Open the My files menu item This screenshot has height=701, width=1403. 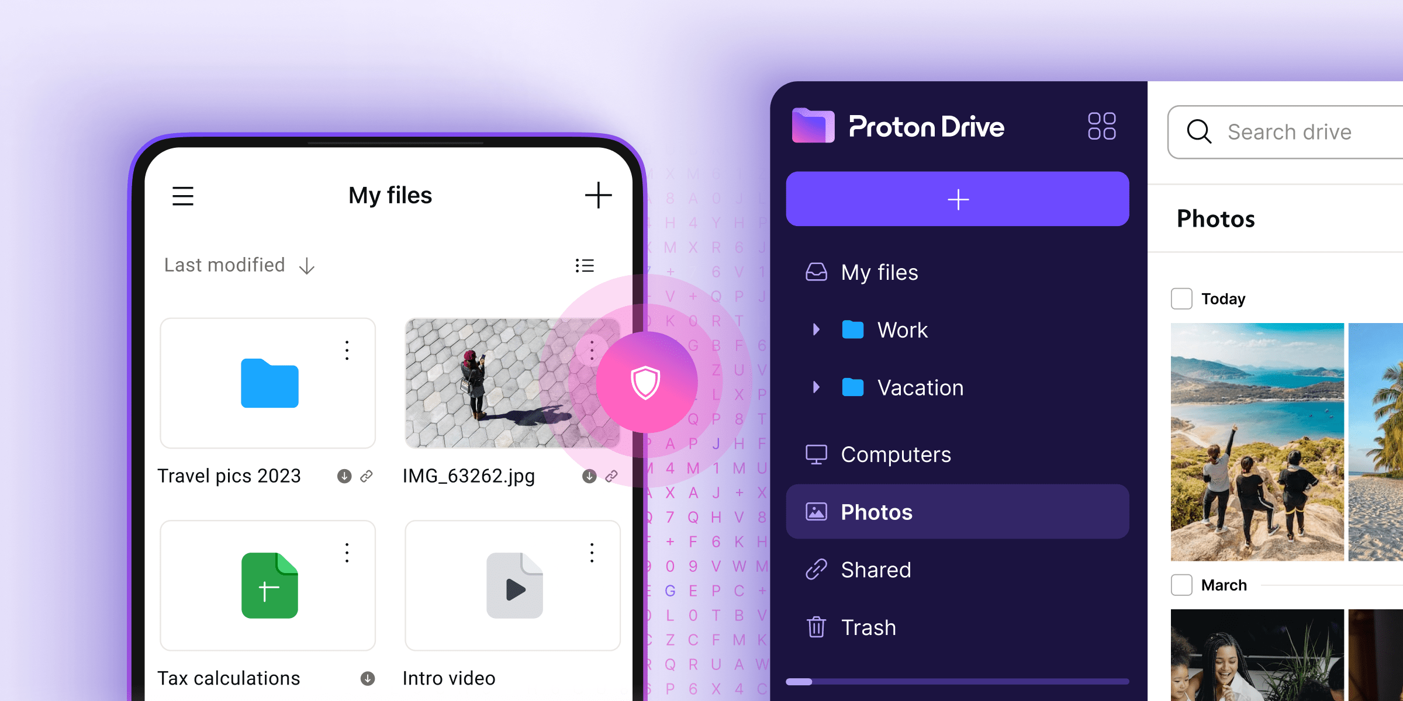pos(880,272)
